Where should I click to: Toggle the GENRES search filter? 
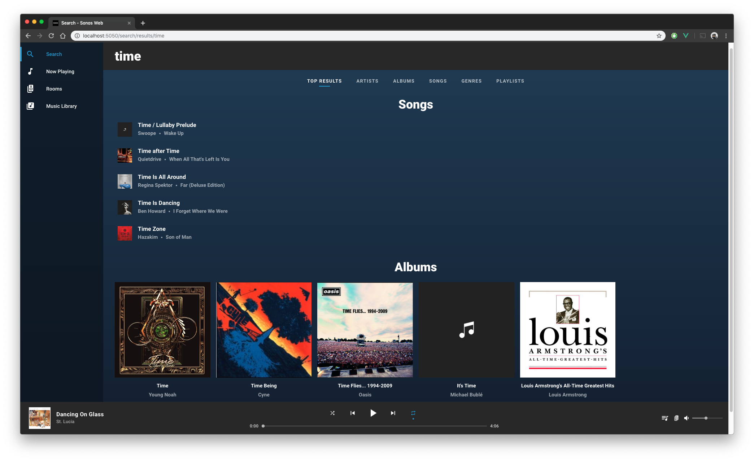pos(471,81)
